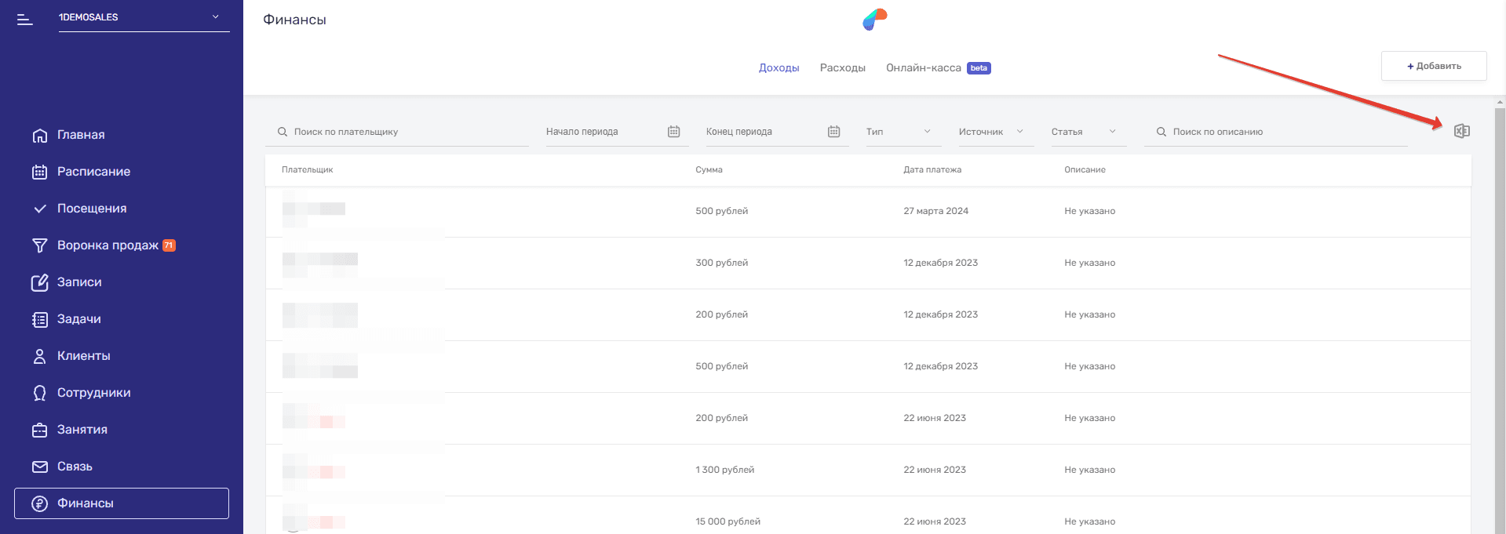Viewport: 1506px width, 534px height.
Task: Expand the Тип filter dropdown
Action: 899,132
